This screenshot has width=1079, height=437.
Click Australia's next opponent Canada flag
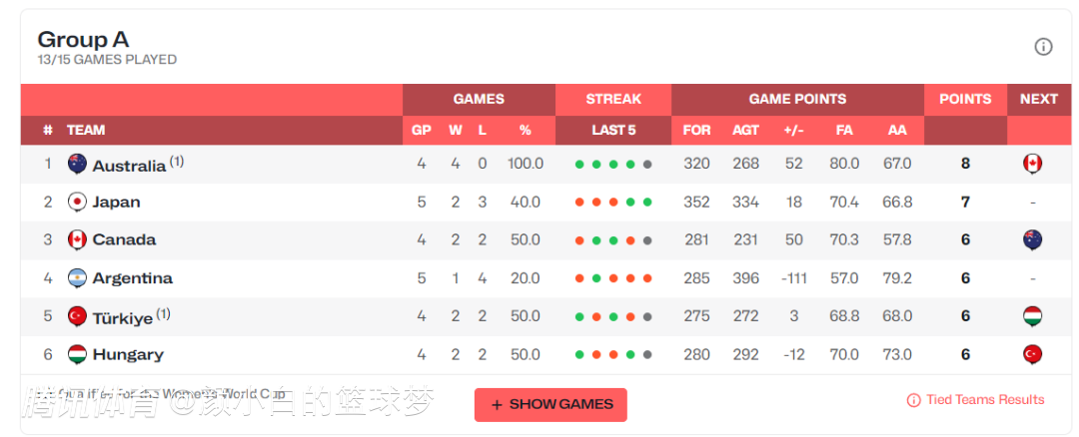click(x=1033, y=164)
